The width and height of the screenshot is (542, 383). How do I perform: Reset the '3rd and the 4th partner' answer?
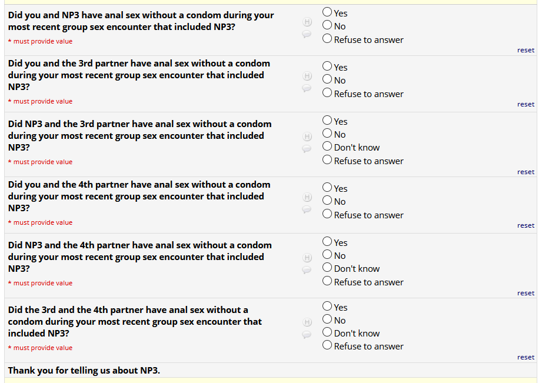pyautogui.click(x=526, y=357)
